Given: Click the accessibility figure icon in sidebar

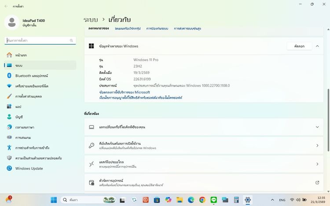Looking at the screenshot, I should pos(9,147).
